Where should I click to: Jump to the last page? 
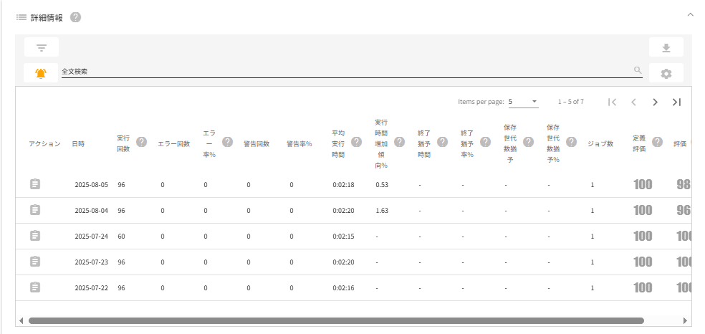point(676,102)
